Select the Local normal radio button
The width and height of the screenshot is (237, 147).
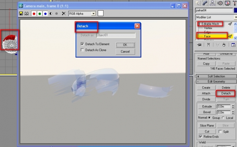pos(223,117)
